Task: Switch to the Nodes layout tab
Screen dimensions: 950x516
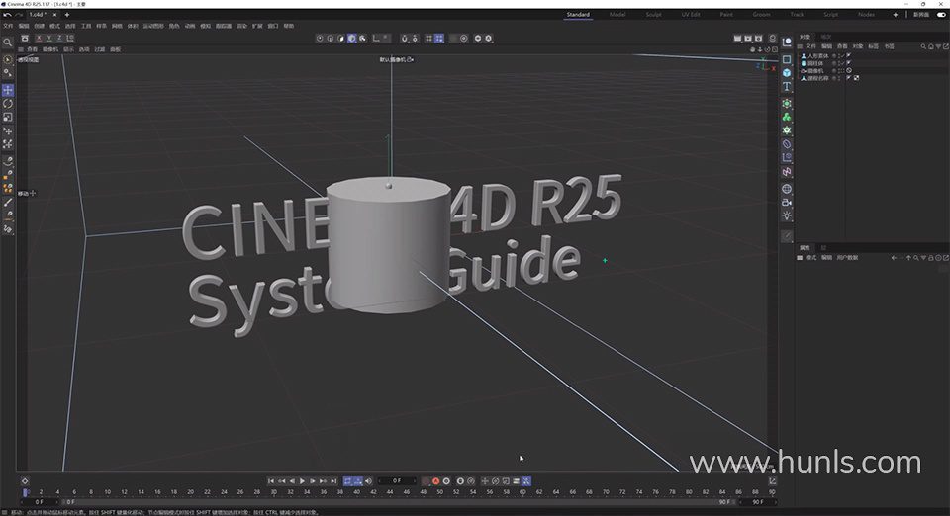Action: (x=866, y=15)
